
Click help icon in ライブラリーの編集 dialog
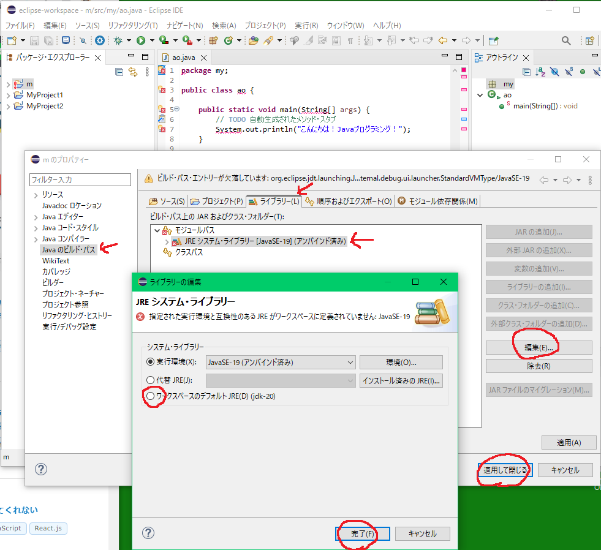148,533
